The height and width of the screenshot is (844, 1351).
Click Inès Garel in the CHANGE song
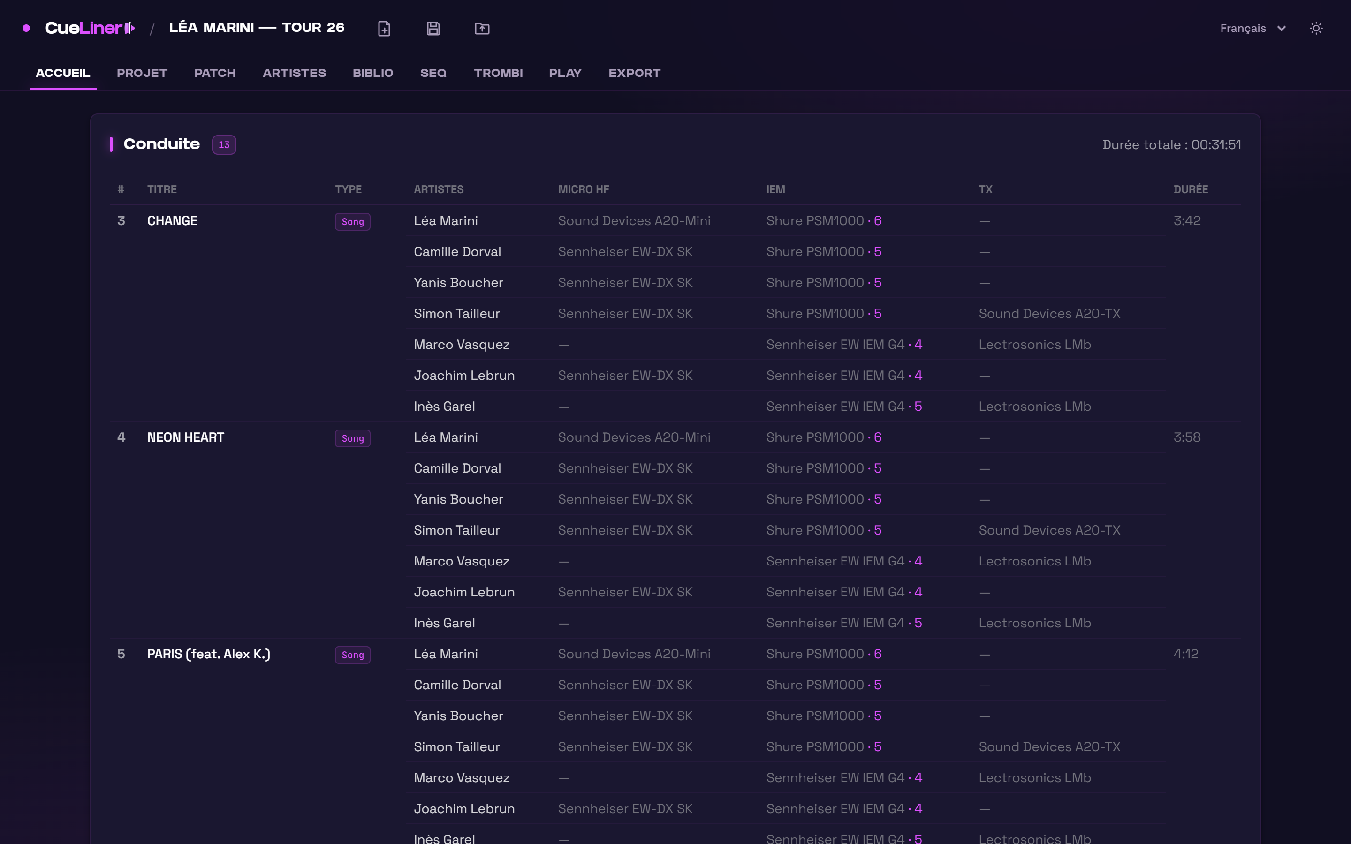[x=444, y=407]
